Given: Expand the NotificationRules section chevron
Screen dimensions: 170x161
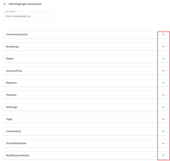Looking at the screenshot, I should point(163,155).
